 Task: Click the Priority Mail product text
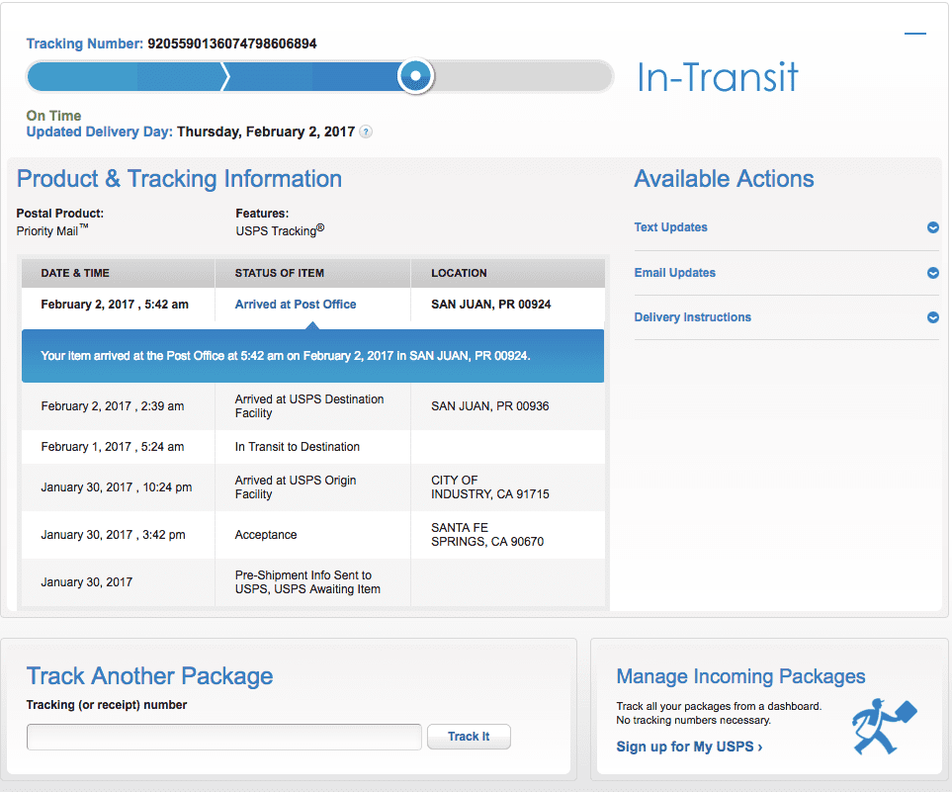pyautogui.click(x=52, y=230)
